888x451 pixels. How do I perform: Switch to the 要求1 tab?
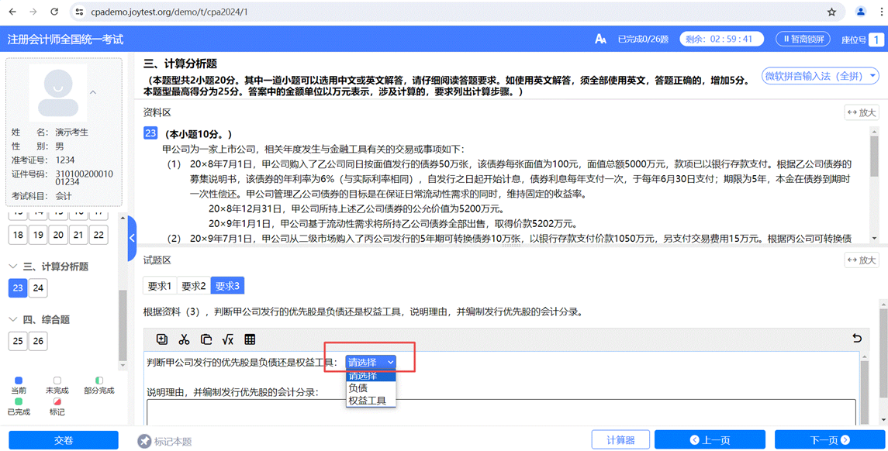coord(159,284)
